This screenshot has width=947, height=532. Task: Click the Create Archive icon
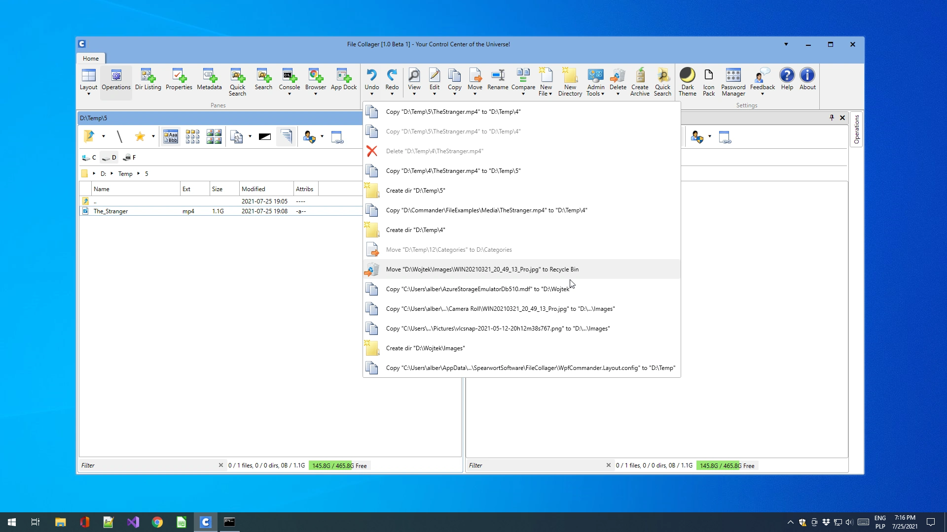click(640, 75)
